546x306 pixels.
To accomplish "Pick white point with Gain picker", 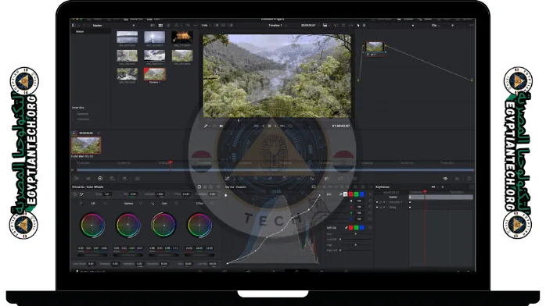I will [153, 203].
